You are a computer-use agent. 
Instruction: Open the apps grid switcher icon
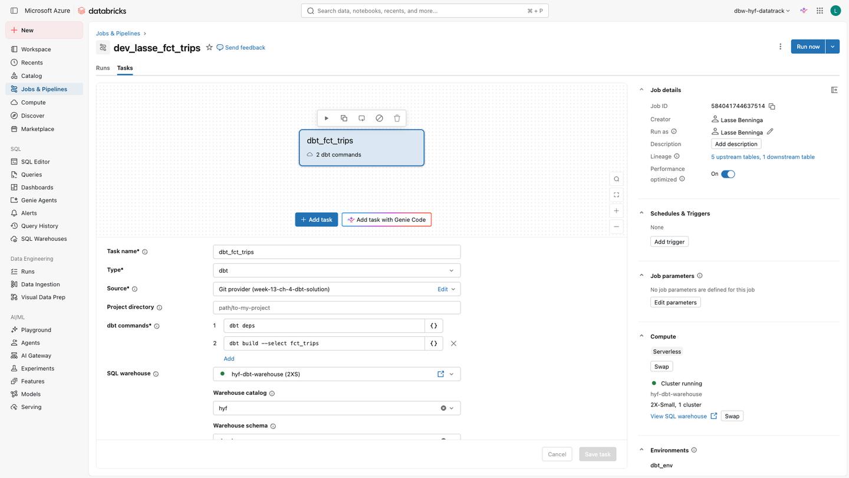coord(820,11)
